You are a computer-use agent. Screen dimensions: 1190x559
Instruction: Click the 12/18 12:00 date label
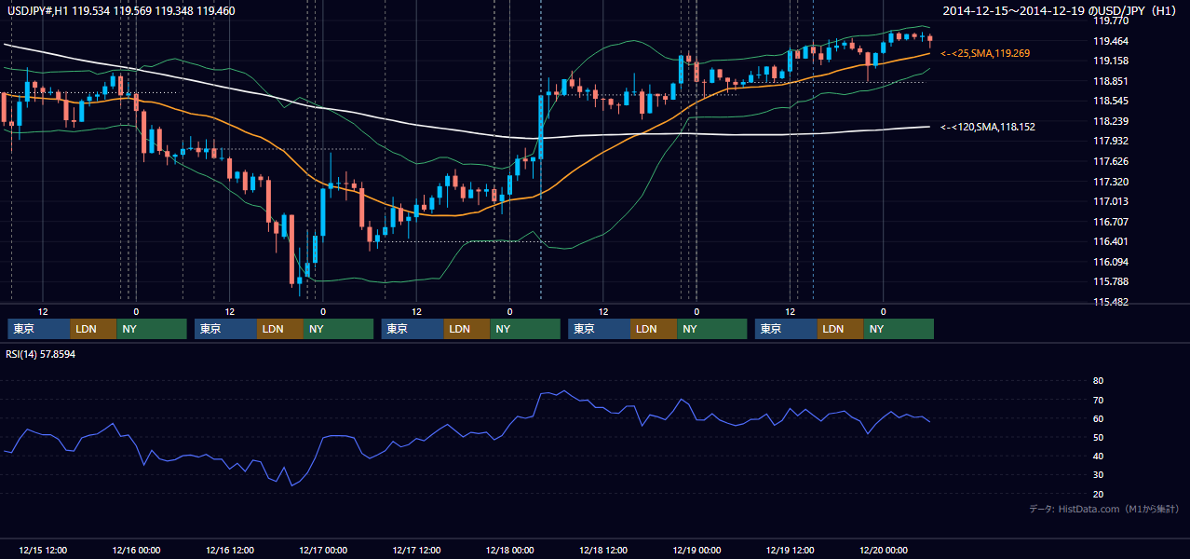pos(603,550)
